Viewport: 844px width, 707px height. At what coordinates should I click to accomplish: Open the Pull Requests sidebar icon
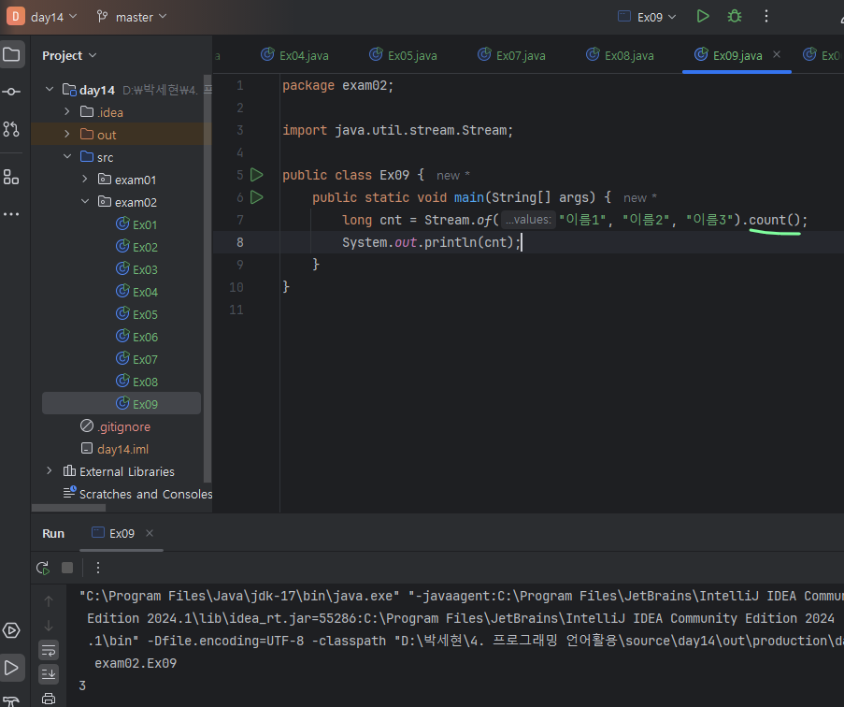coord(11,129)
